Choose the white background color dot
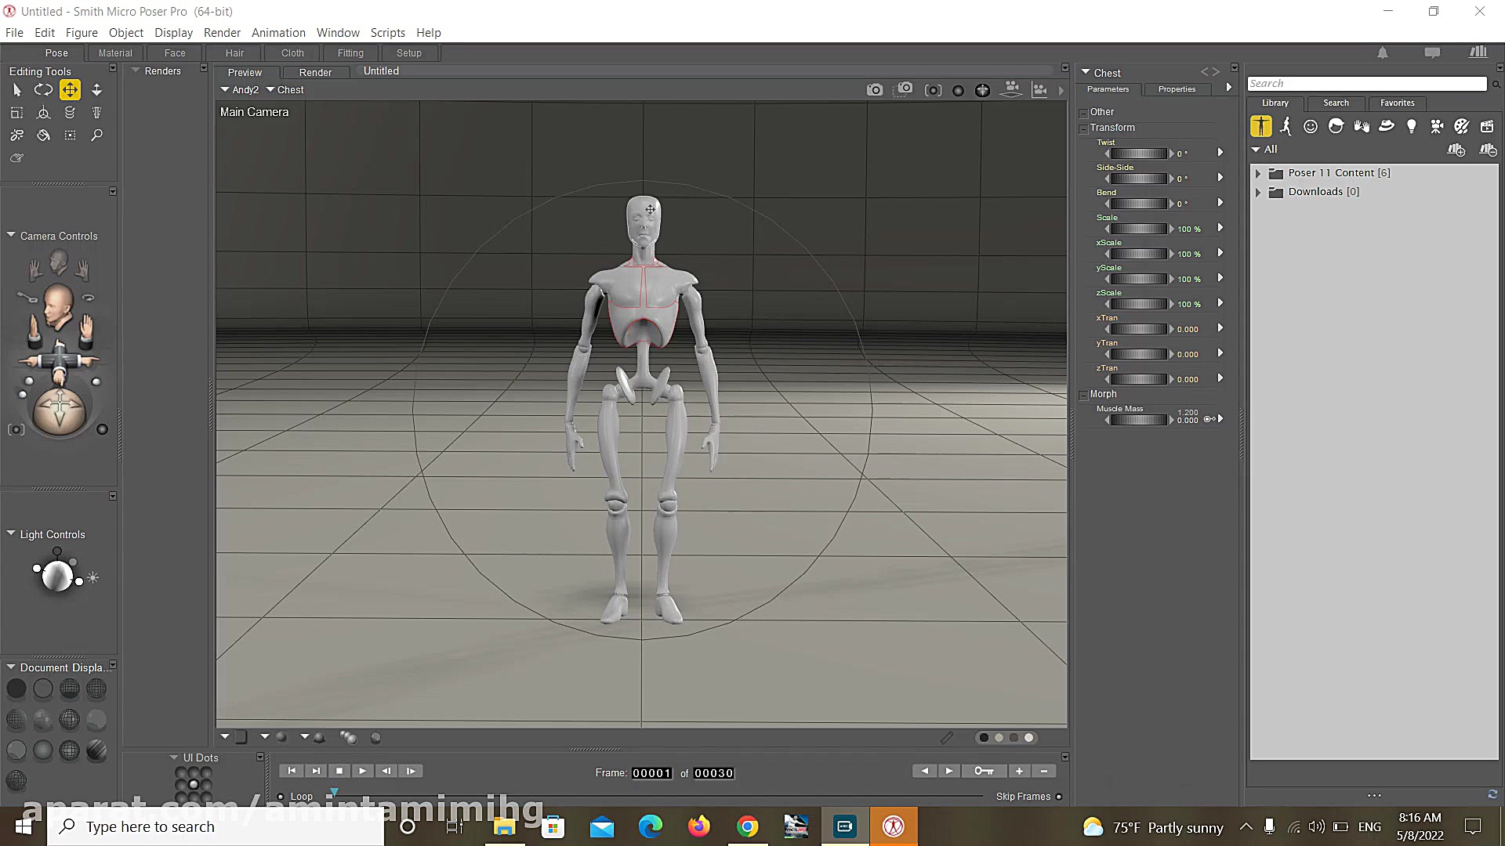Image resolution: width=1505 pixels, height=846 pixels. [x=1029, y=738]
